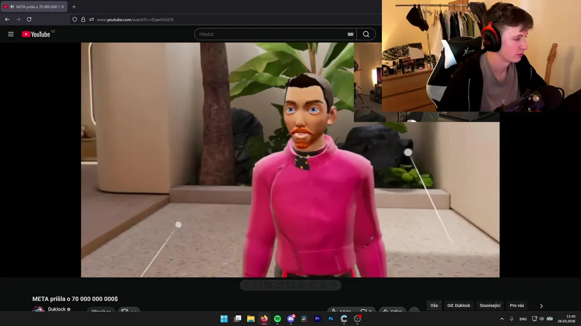Click the video player to pause
This screenshot has width=581, height=326.
click(290, 160)
